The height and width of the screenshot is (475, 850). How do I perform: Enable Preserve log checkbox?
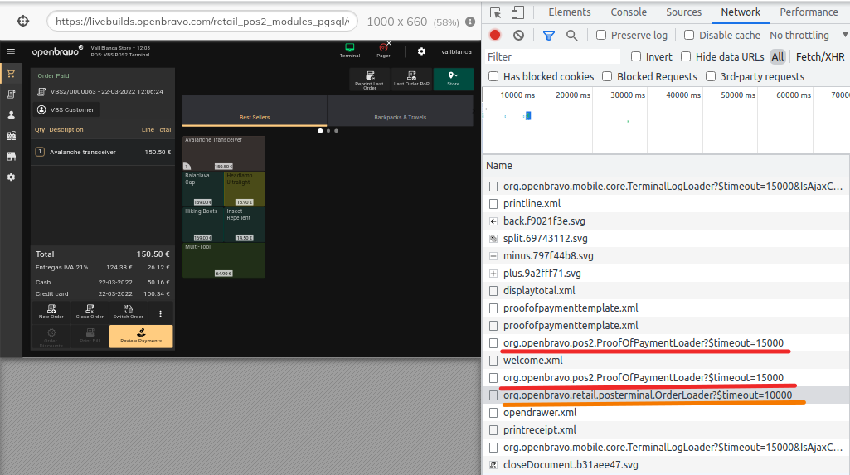(601, 35)
